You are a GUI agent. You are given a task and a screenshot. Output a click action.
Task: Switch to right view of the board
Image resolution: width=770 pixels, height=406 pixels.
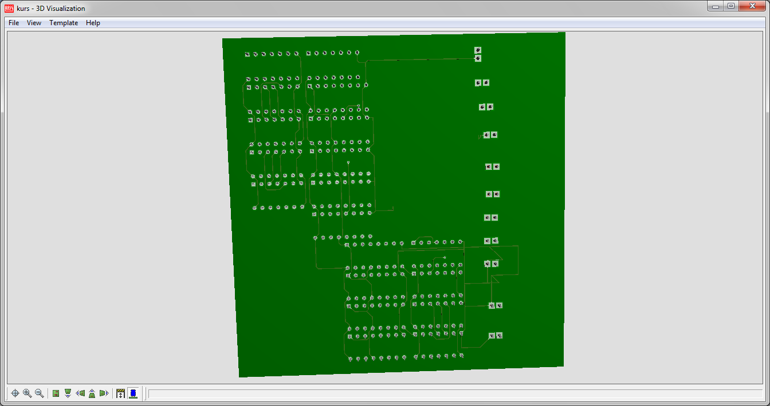[x=104, y=393]
